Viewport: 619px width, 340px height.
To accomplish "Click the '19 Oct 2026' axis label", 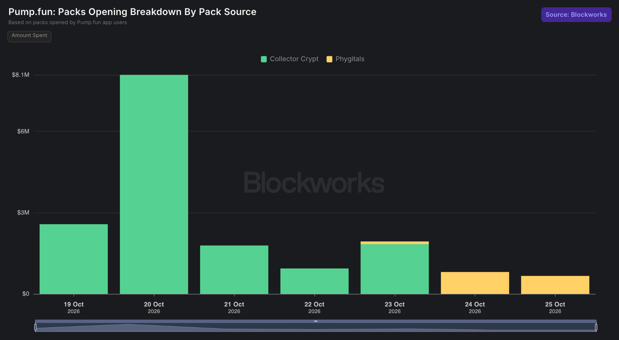I will click(x=74, y=308).
